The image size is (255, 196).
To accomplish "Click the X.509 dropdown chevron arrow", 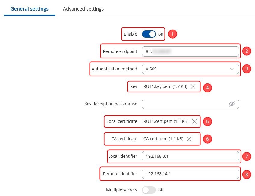I will pyautogui.click(x=232, y=69).
